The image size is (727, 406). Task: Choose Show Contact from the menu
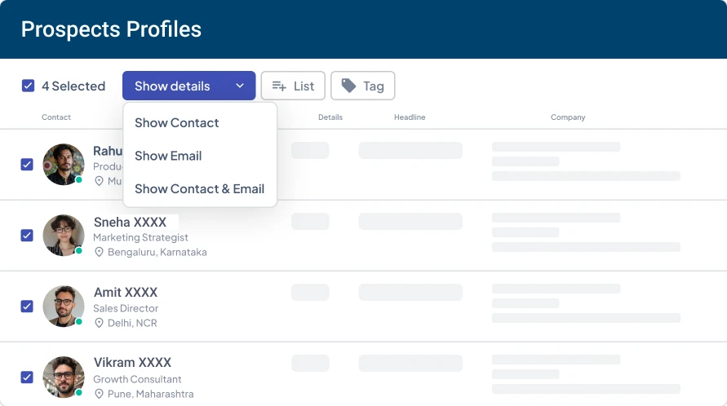tap(177, 123)
